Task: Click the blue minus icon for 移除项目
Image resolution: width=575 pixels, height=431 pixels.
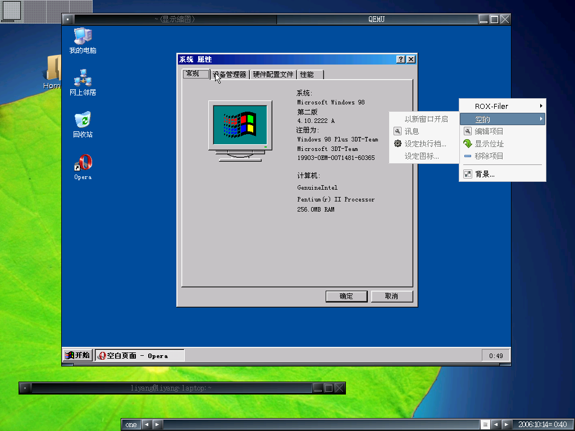Action: [x=468, y=156]
